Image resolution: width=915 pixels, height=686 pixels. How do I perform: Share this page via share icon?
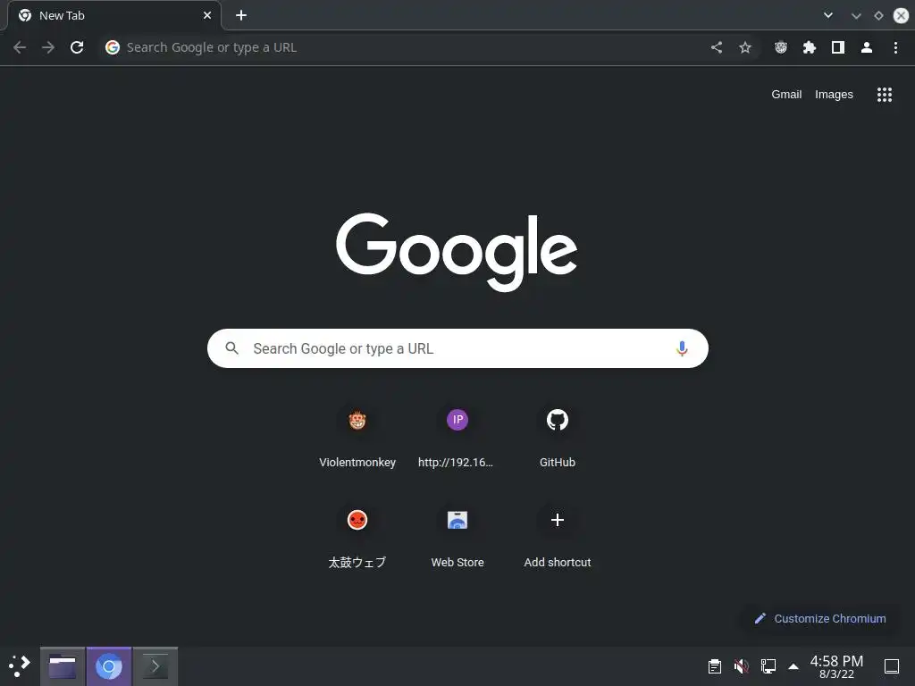tap(717, 47)
